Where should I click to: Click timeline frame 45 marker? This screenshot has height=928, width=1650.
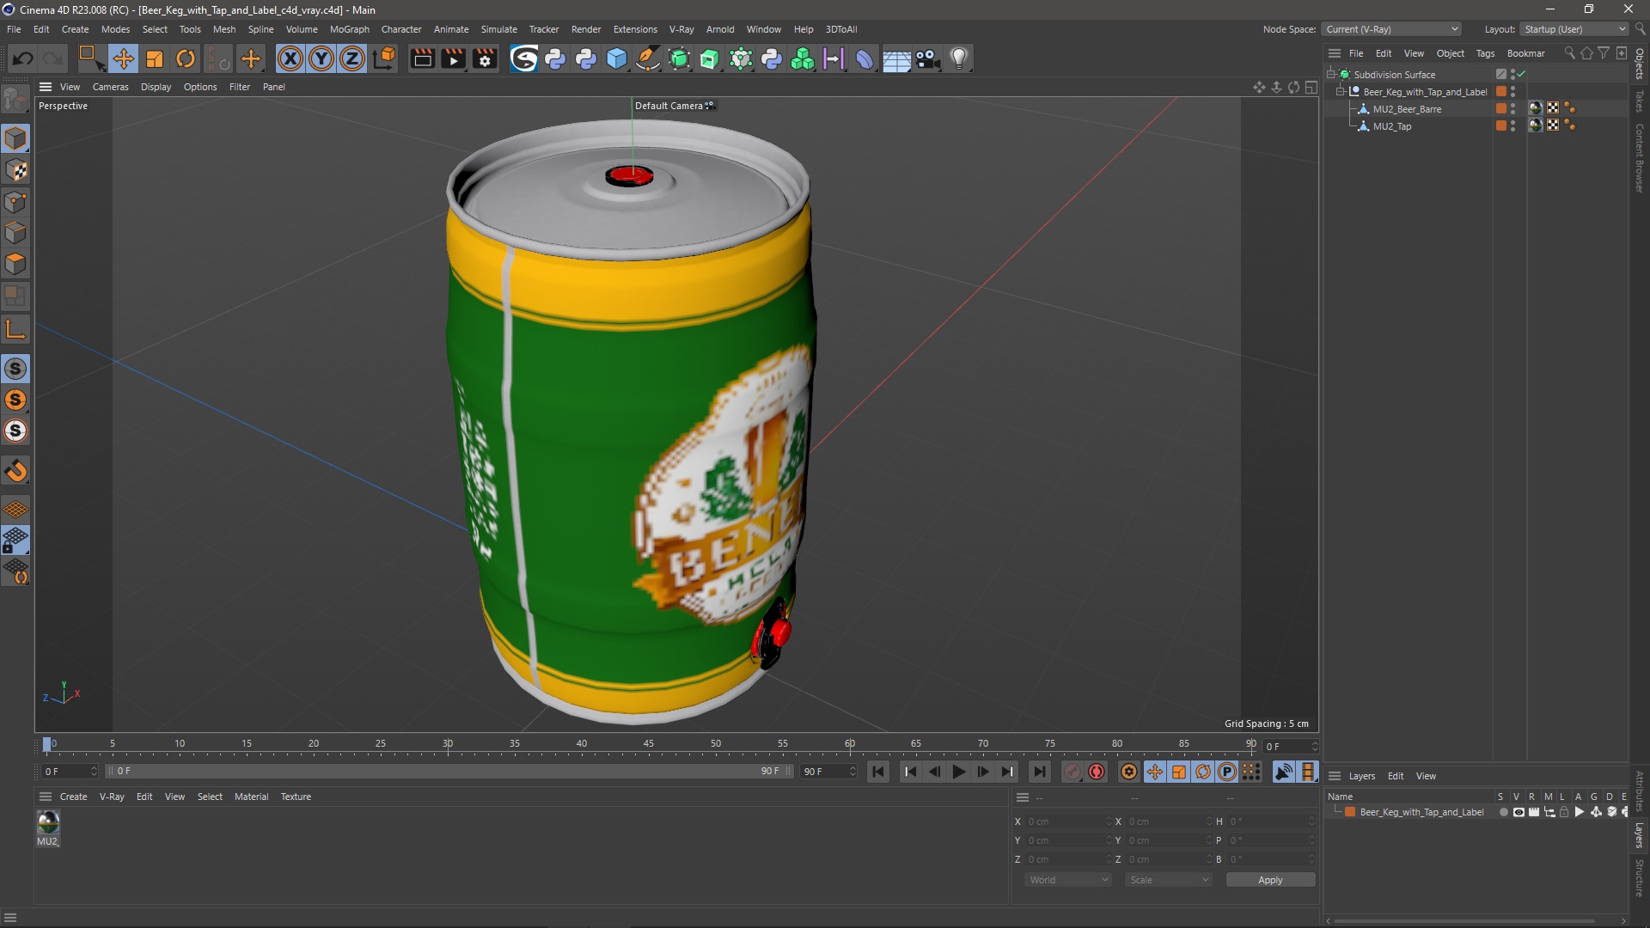tap(648, 744)
